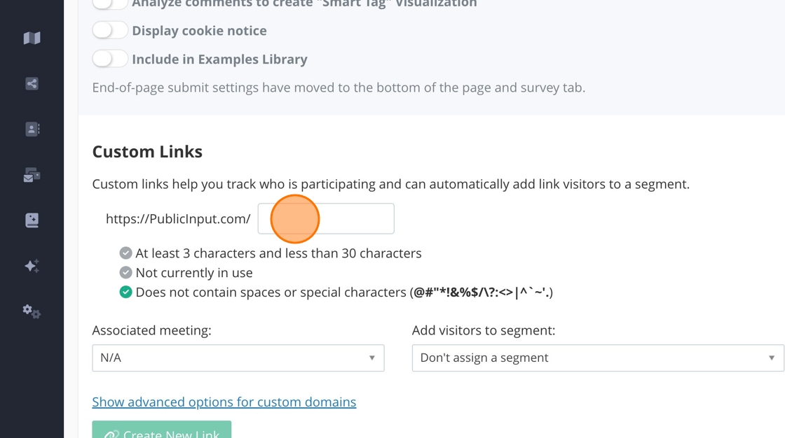Viewport: 785px width, 438px height.
Task: Enable the Display cookie notice toggle
Action: pyautogui.click(x=110, y=31)
